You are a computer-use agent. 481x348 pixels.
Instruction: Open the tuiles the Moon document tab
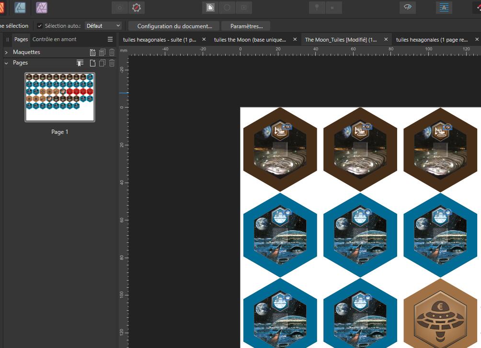(x=250, y=40)
